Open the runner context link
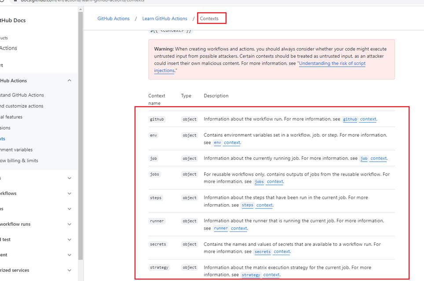This screenshot has width=424, height=281. 230,228
